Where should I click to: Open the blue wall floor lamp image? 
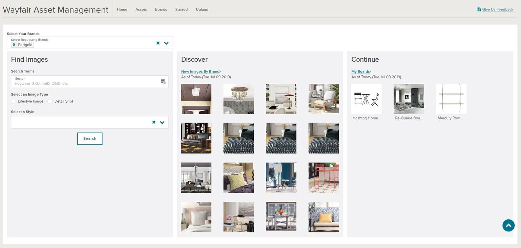tap(281, 177)
